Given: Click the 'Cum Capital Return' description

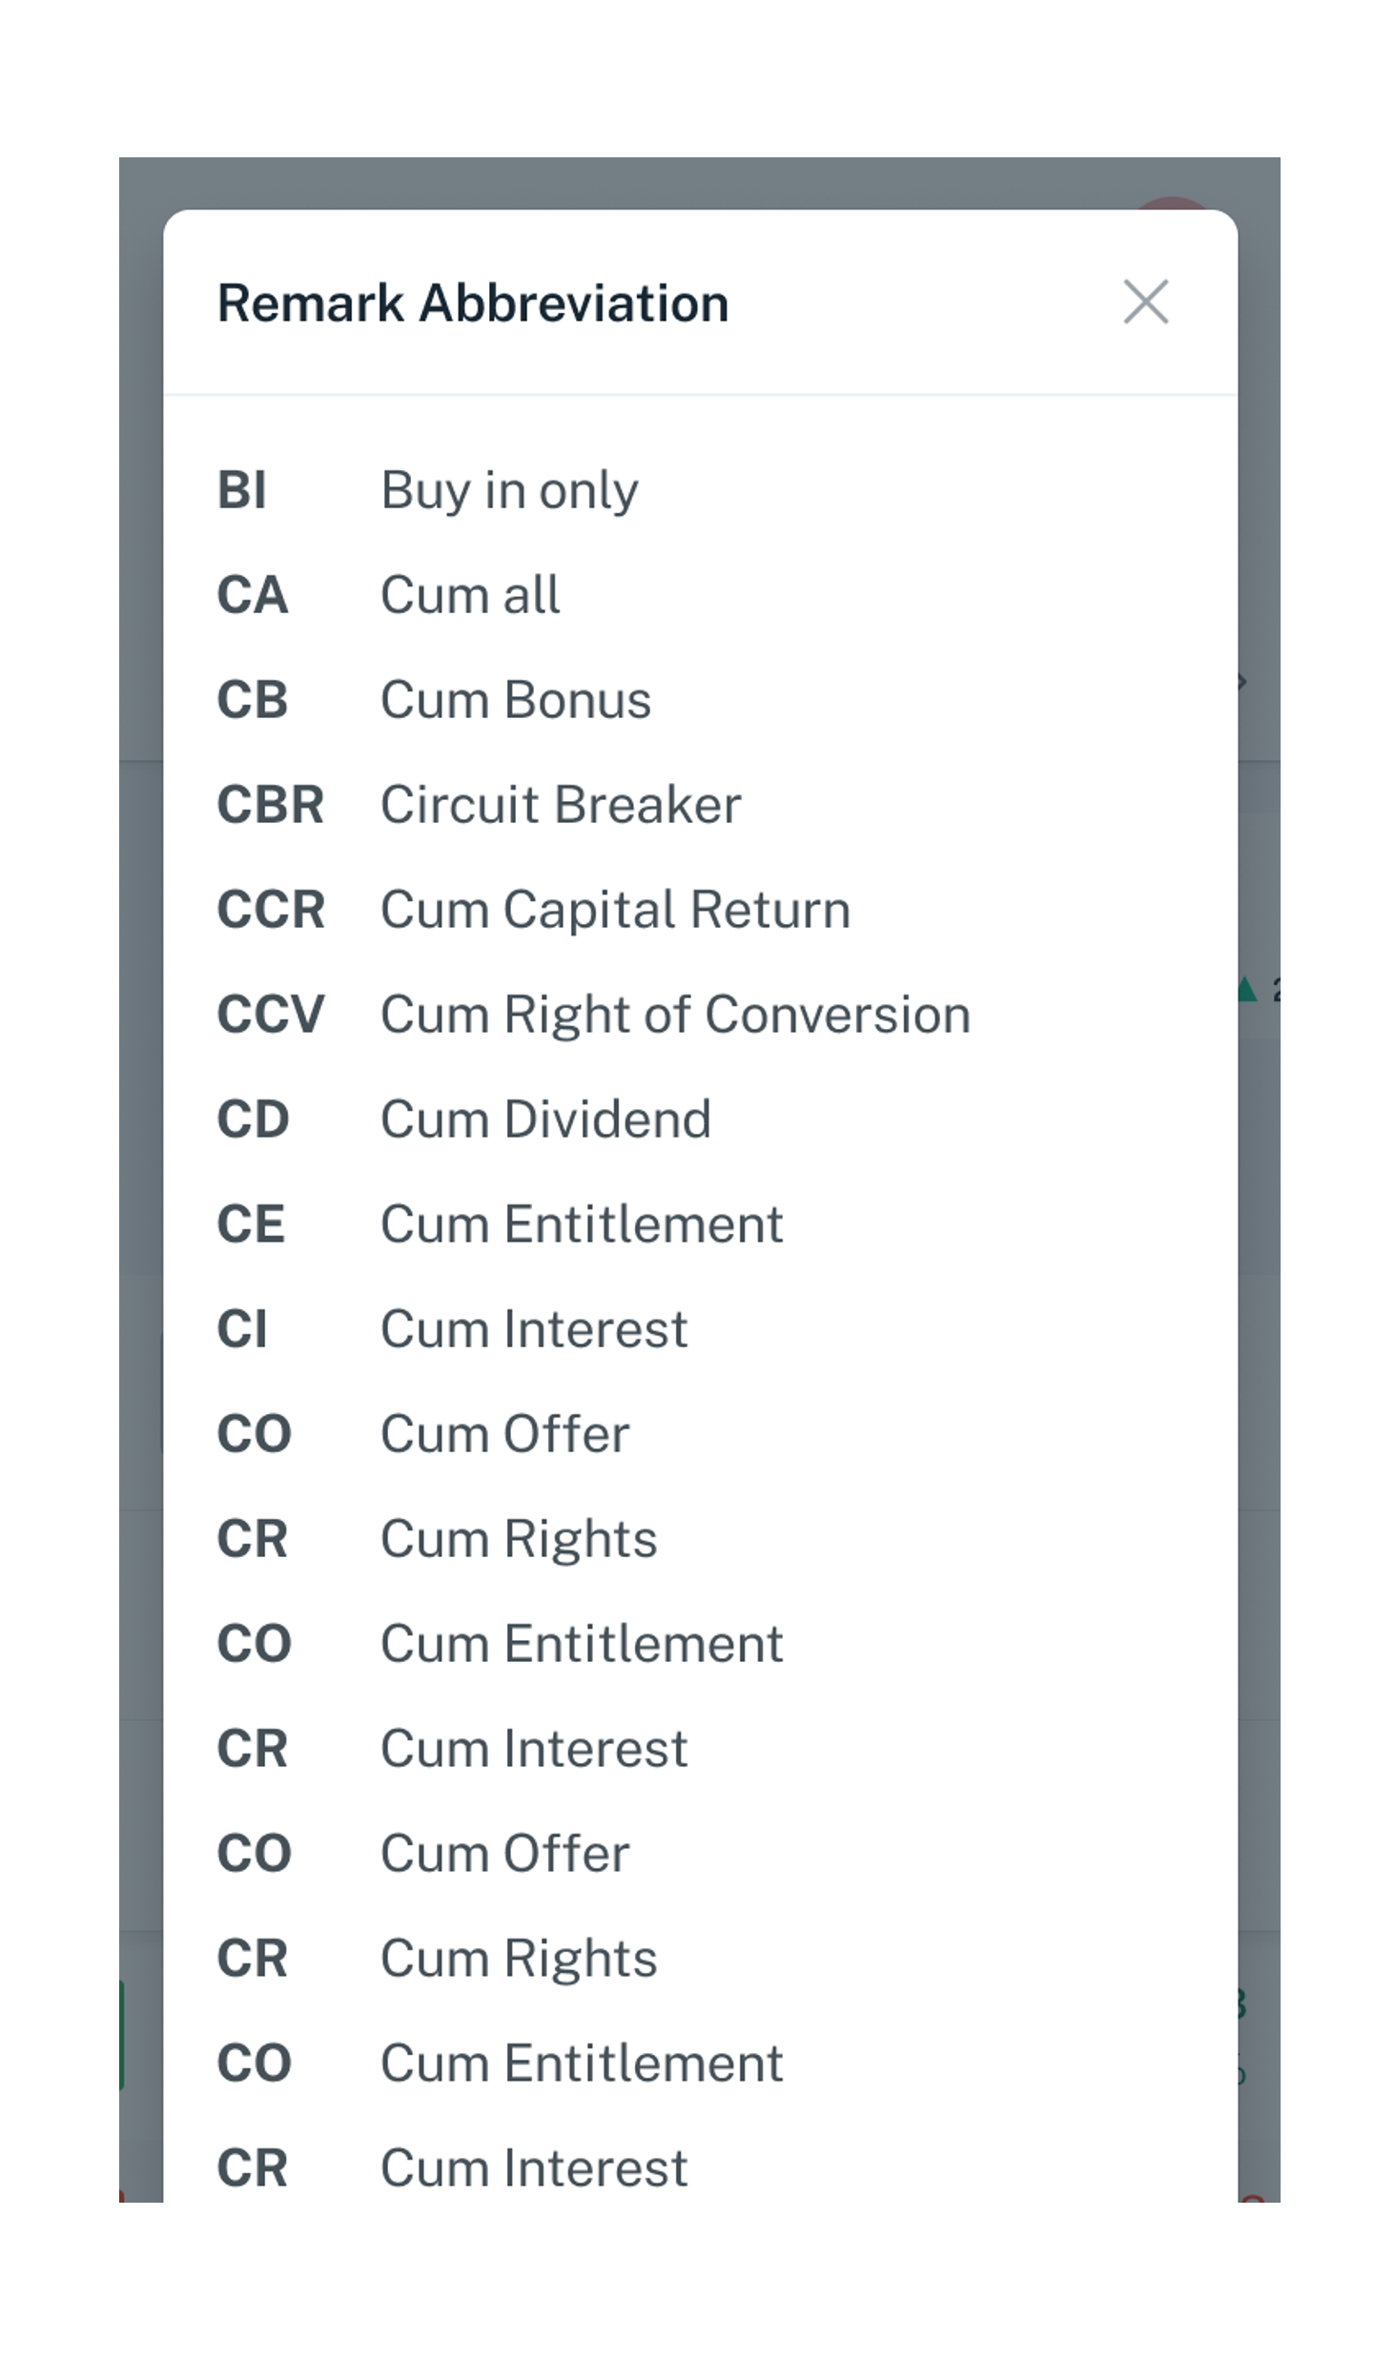Looking at the screenshot, I should [615, 912].
